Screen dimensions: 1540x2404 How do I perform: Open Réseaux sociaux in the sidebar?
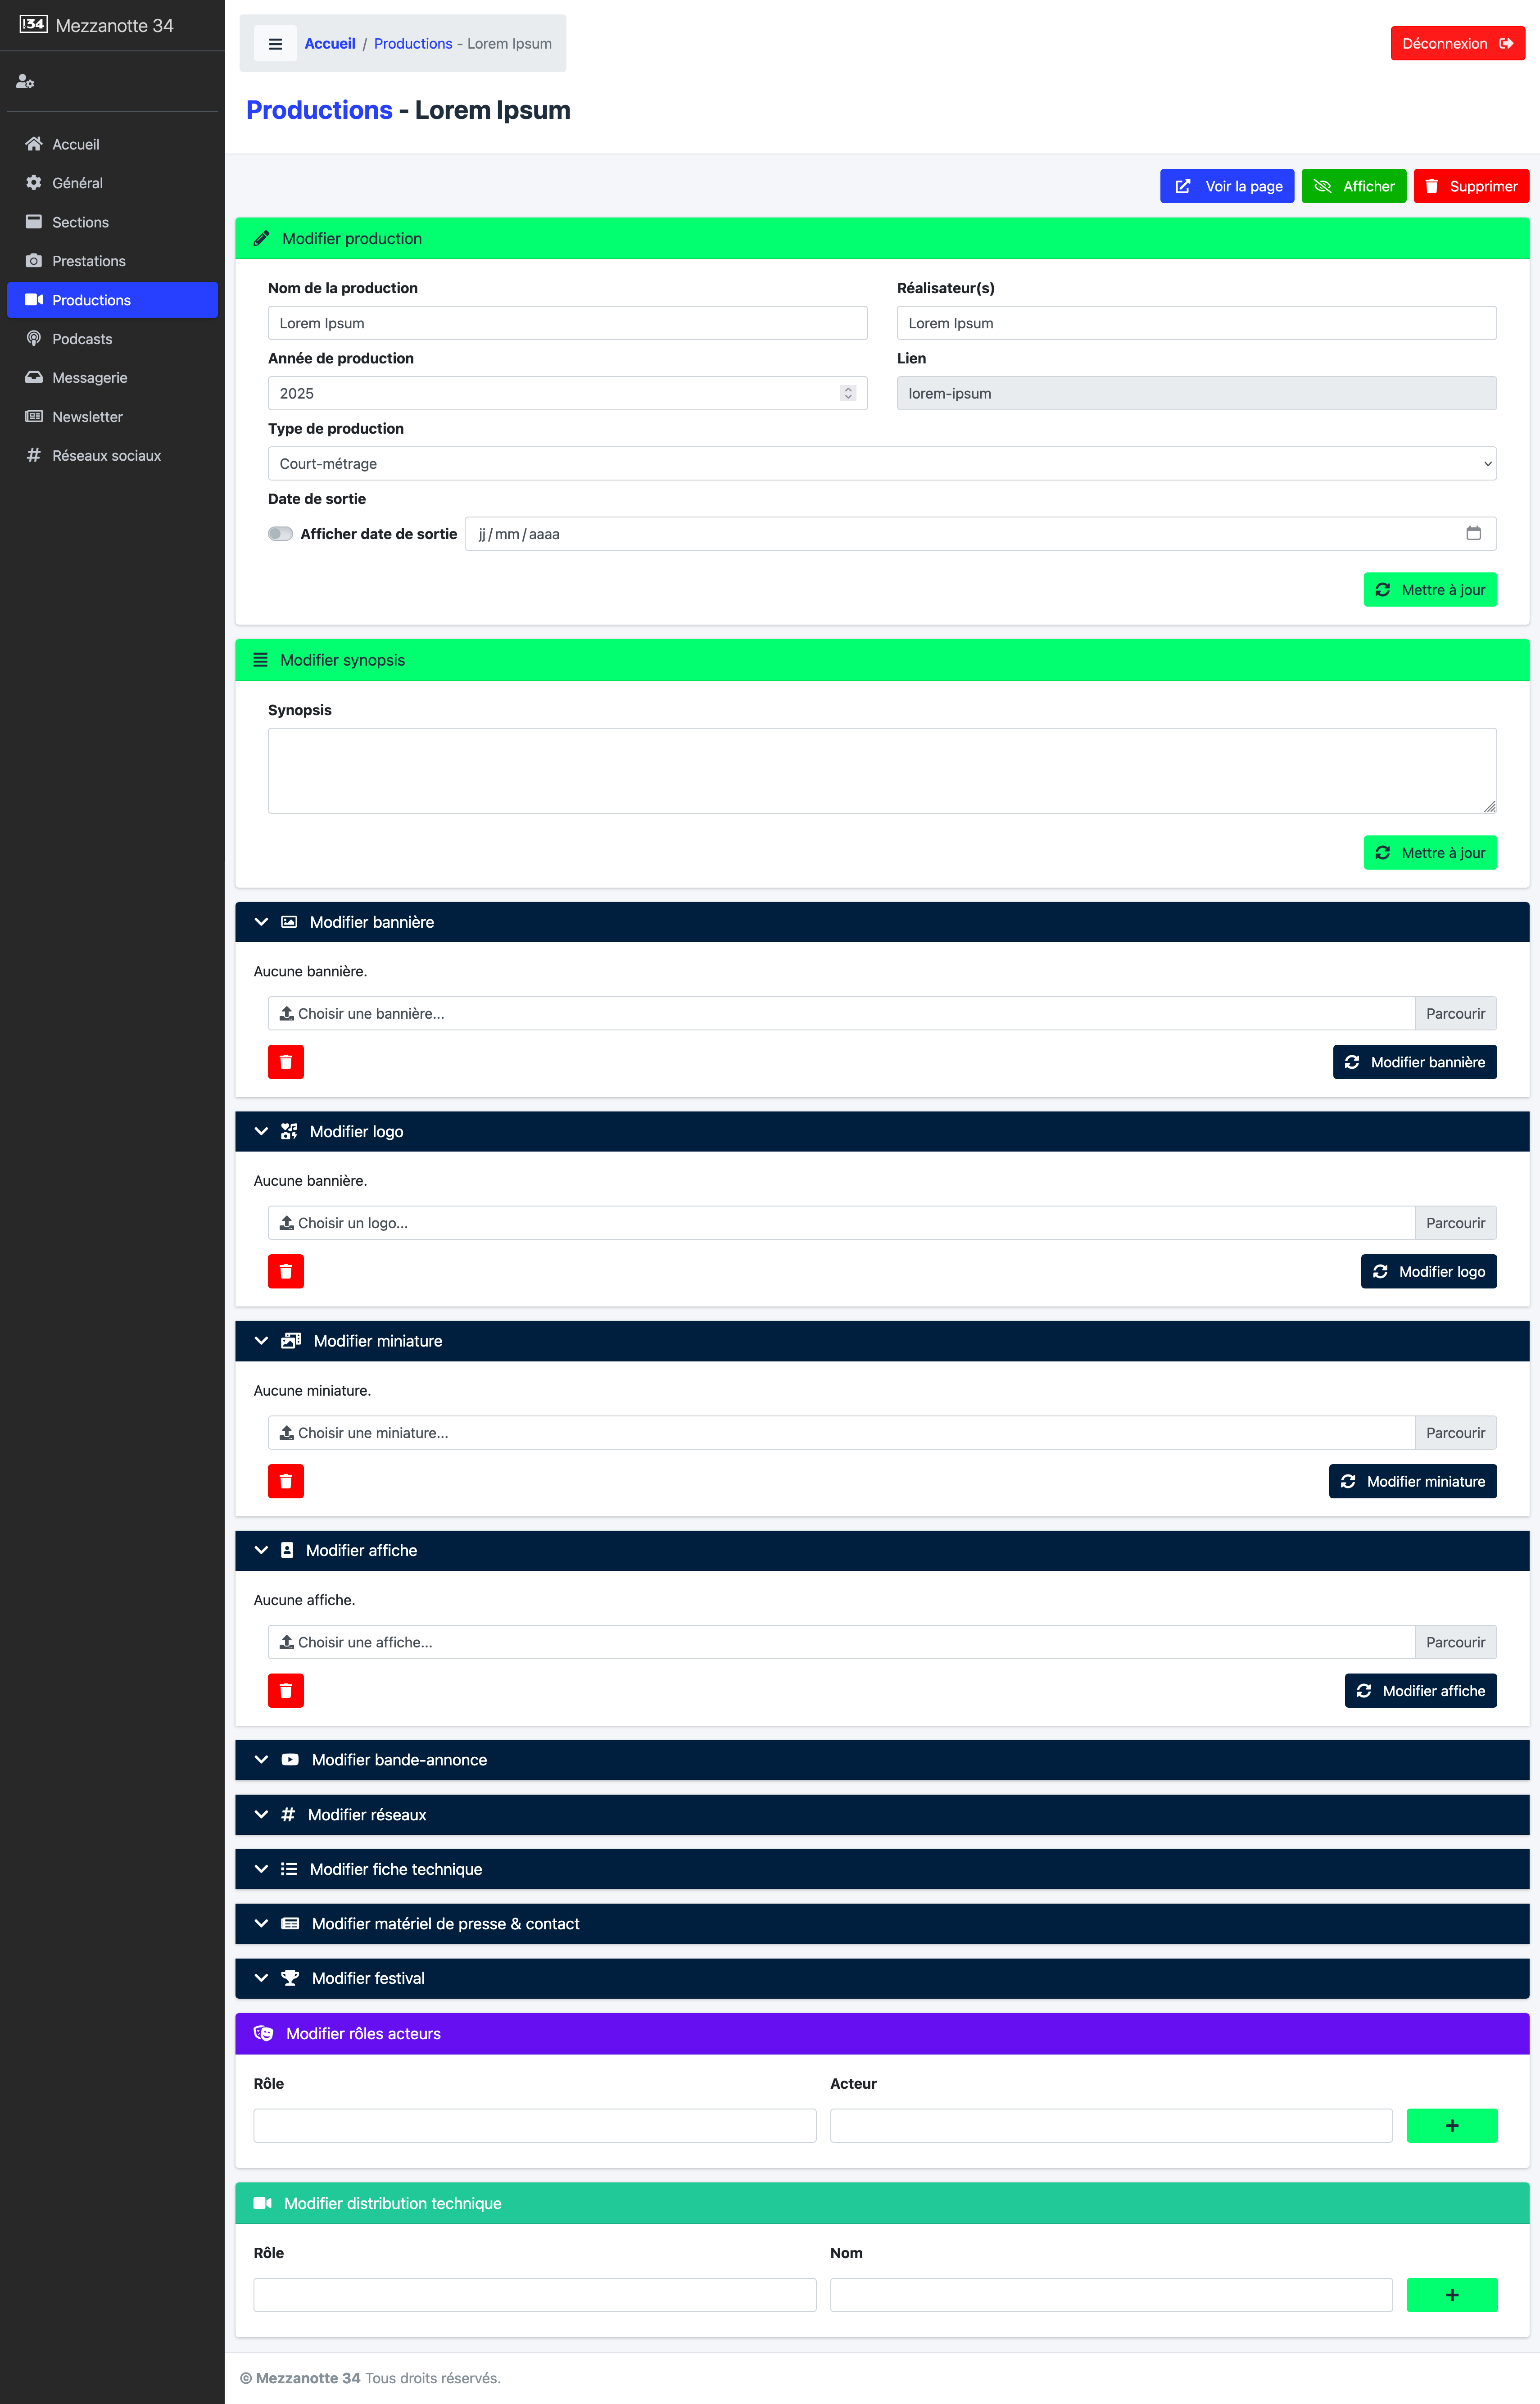point(112,456)
